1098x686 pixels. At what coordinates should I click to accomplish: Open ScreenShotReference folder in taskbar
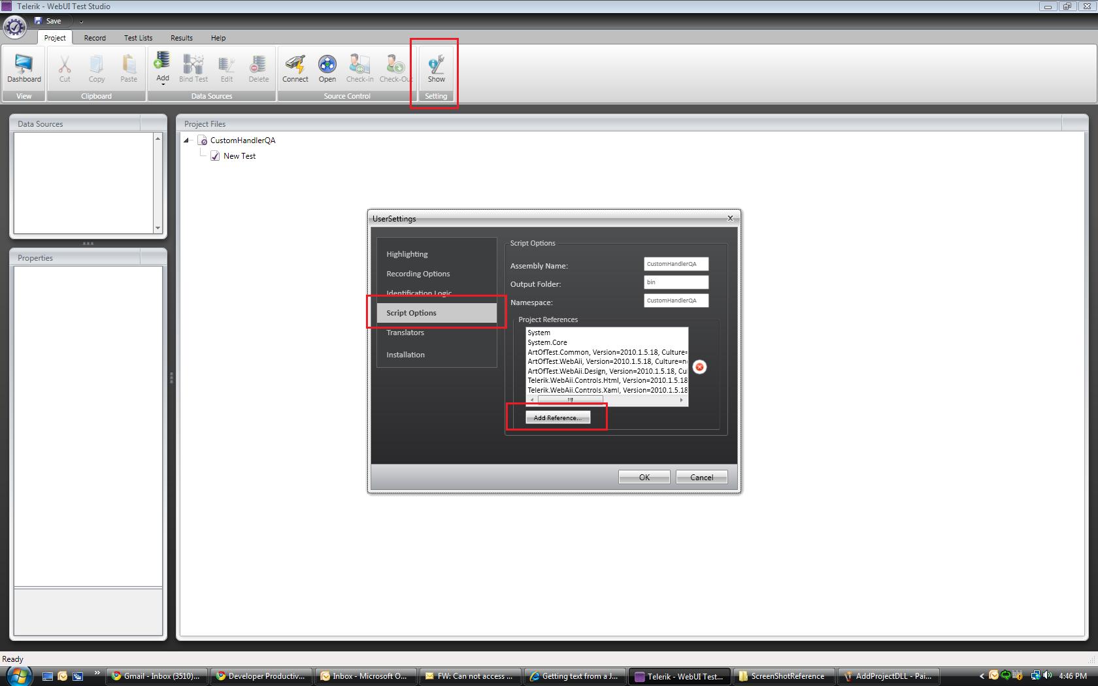[785, 676]
